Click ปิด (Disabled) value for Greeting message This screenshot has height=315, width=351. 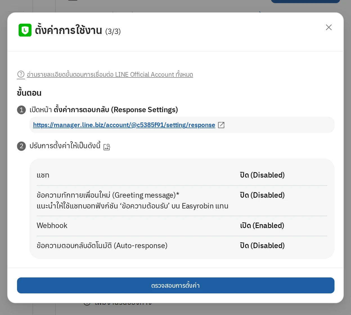click(262, 195)
